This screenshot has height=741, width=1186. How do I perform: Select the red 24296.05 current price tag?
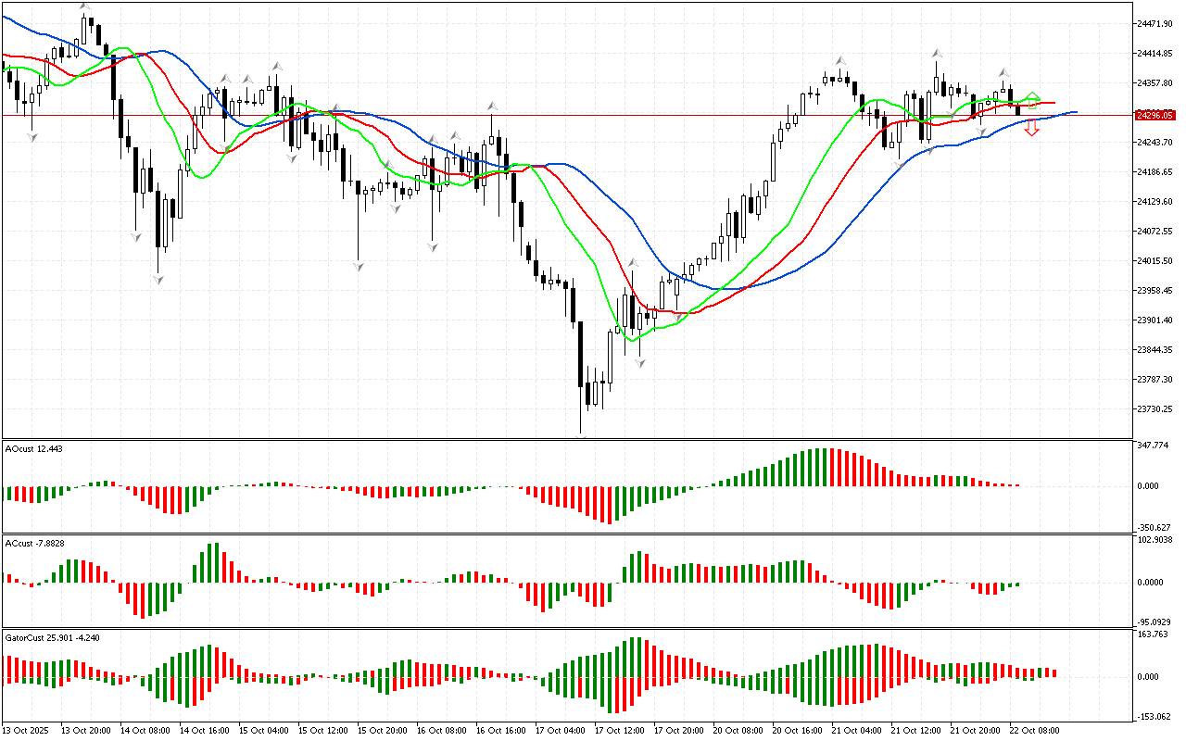pyautogui.click(x=1154, y=115)
